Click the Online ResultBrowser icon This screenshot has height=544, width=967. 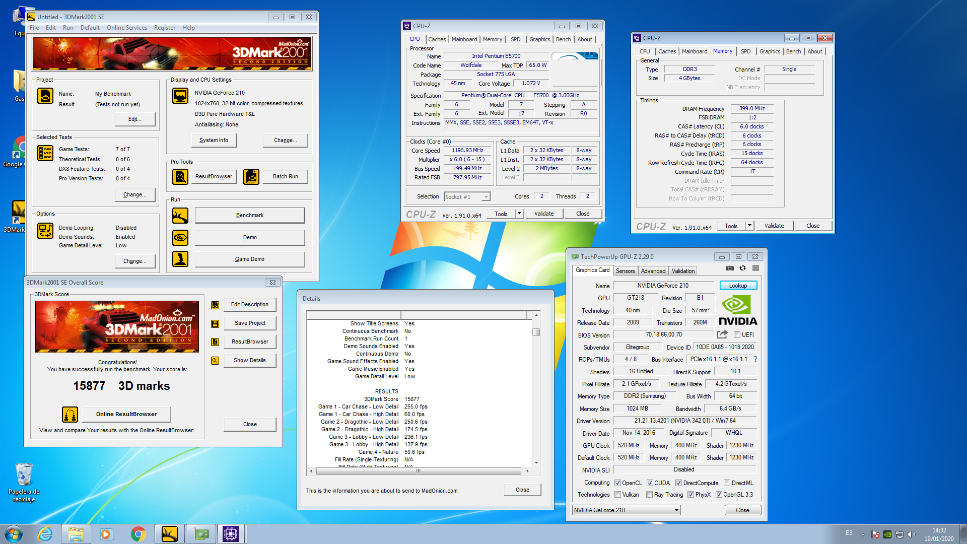pyautogui.click(x=70, y=415)
